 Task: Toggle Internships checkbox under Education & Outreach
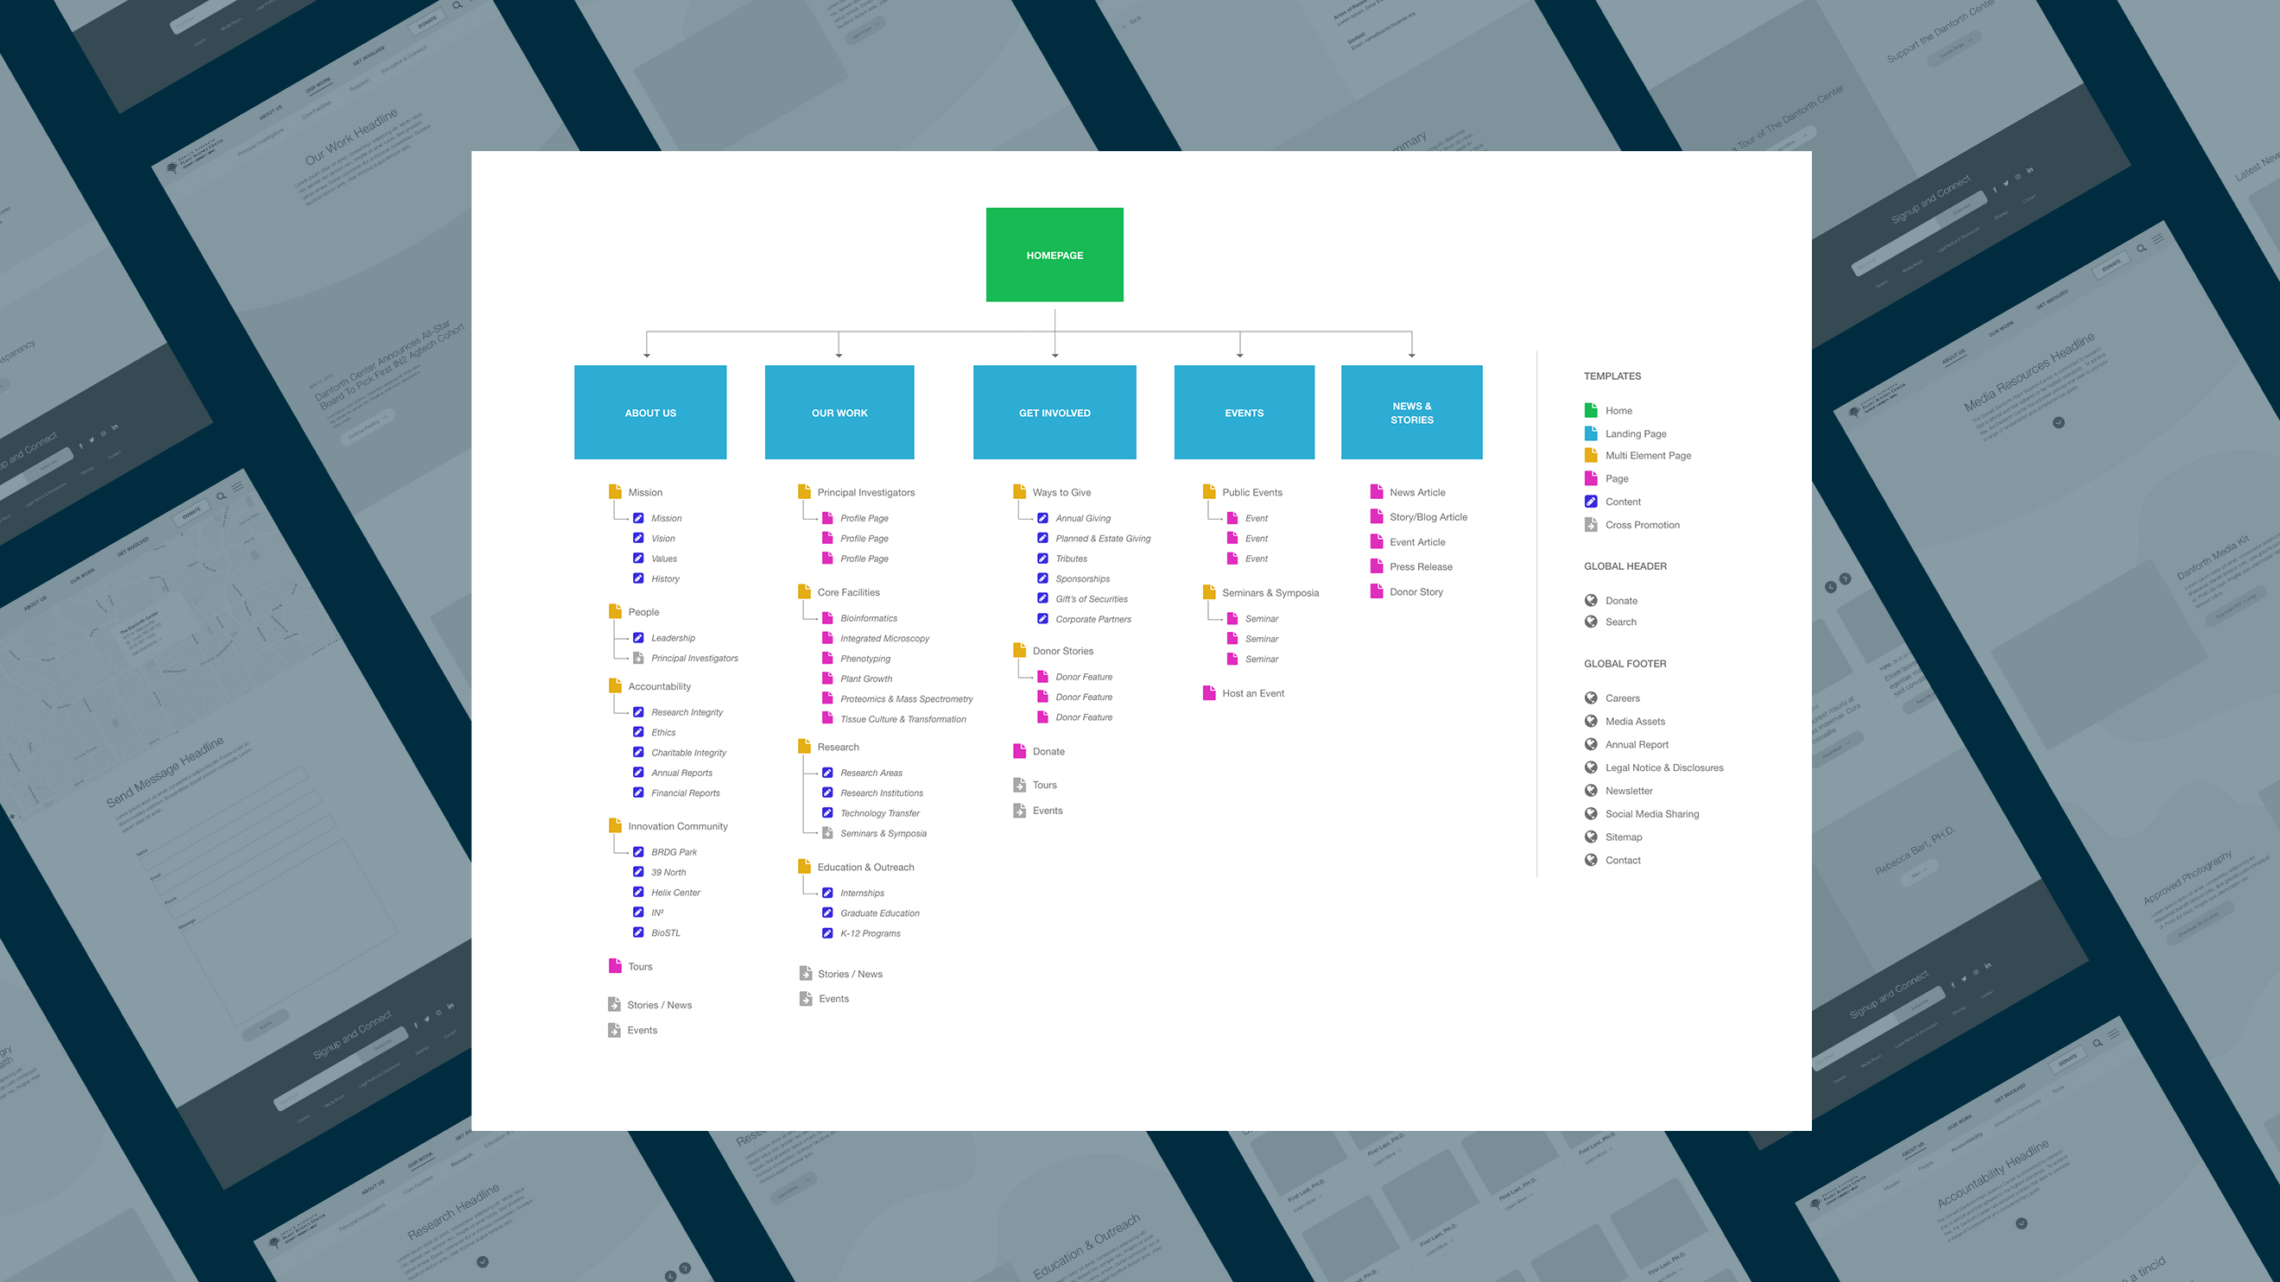(x=826, y=893)
